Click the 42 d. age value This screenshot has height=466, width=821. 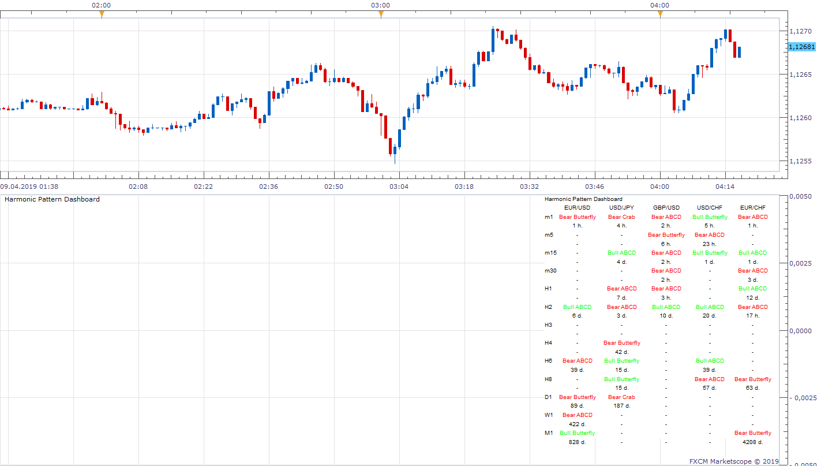click(x=621, y=352)
